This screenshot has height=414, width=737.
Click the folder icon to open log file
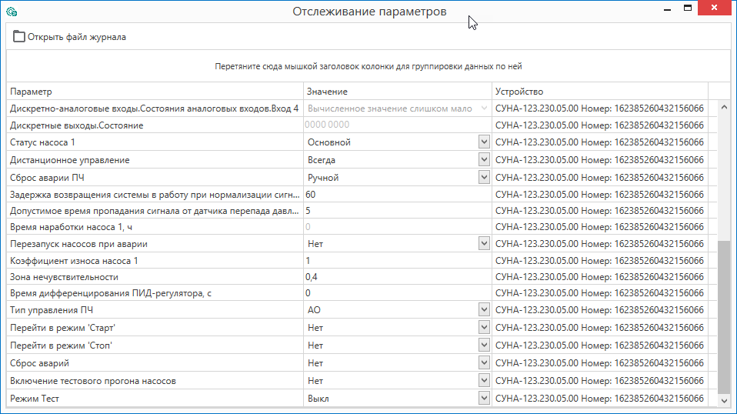18,37
